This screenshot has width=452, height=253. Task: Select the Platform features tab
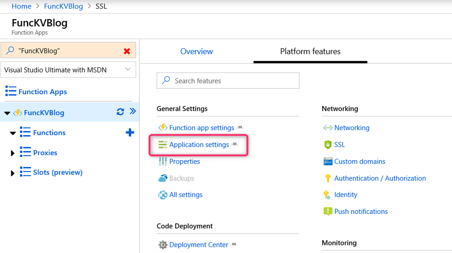click(x=310, y=51)
